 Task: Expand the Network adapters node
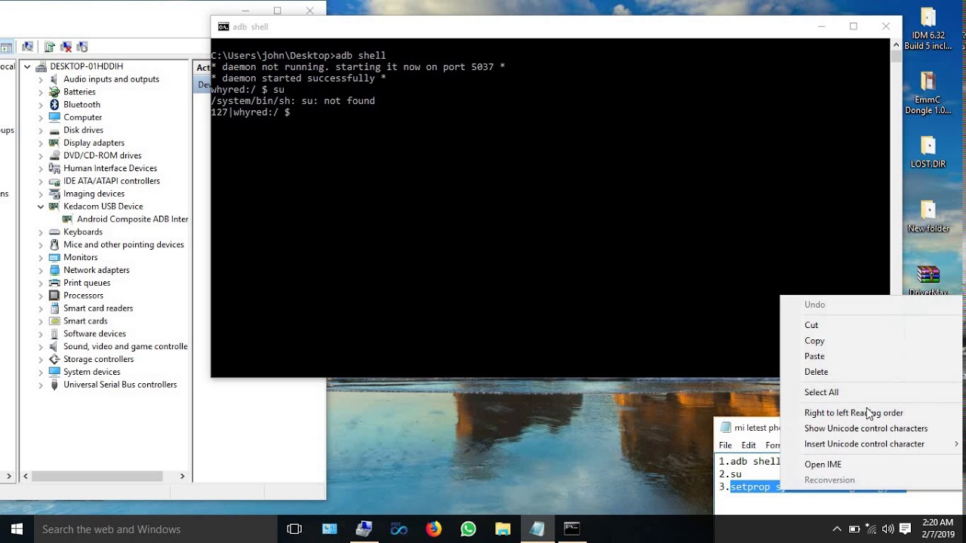pos(41,270)
